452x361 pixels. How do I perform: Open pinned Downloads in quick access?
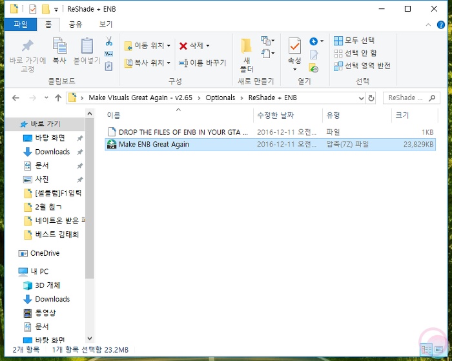(x=52, y=152)
